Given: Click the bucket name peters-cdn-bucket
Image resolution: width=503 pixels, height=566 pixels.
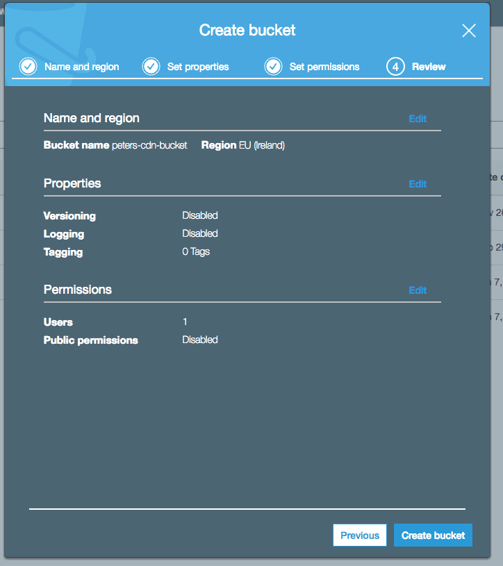Looking at the screenshot, I should pos(149,146).
